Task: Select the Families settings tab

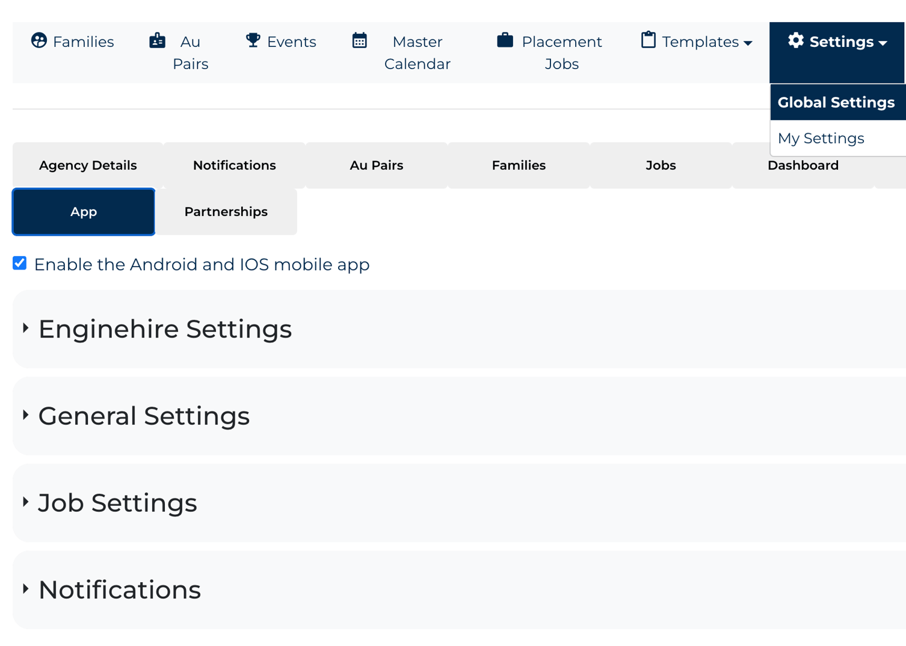Action: pos(519,165)
